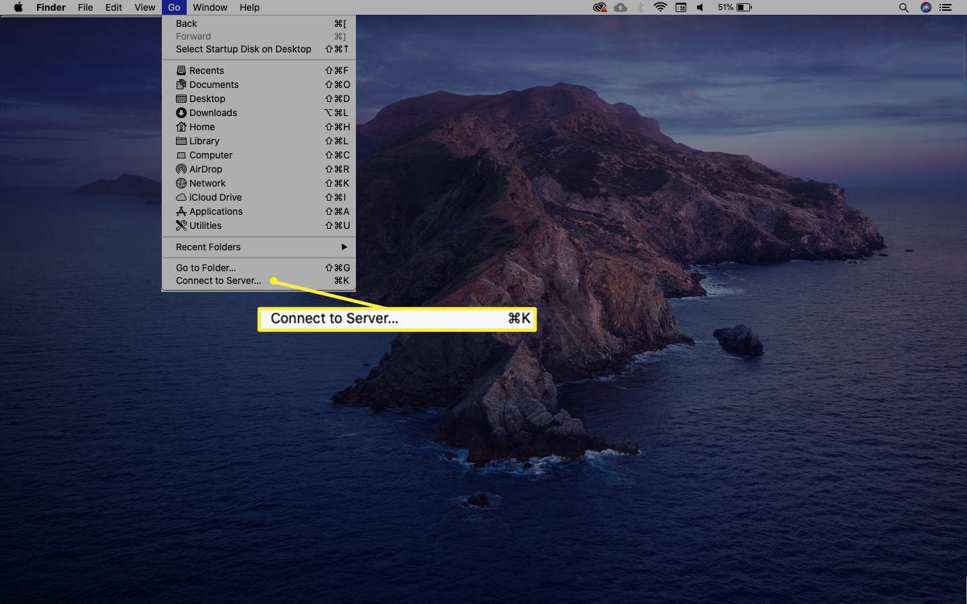967x604 pixels.
Task: Click the Recents clock icon
Action: [x=181, y=70]
